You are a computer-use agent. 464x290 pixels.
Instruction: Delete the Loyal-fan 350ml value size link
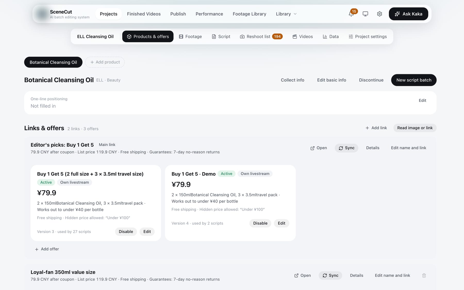[424, 276]
